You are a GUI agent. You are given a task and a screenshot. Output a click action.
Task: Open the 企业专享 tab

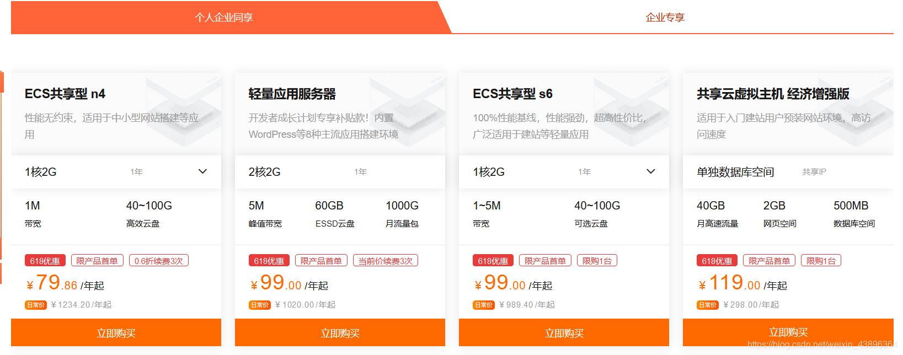click(x=665, y=18)
